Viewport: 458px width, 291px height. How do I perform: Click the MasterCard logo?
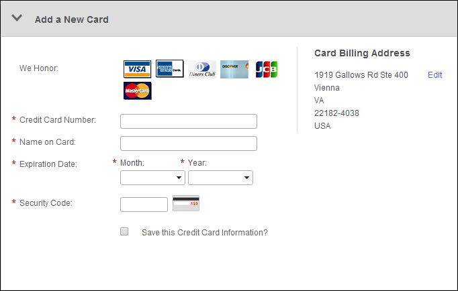[137, 91]
